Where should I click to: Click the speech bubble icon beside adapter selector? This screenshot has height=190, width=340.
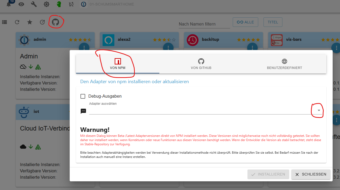(x=83, y=111)
